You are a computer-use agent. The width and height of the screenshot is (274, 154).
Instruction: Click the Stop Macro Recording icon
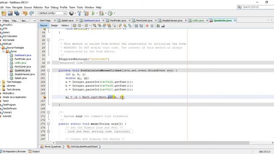pyautogui.click(x=152, y=26)
